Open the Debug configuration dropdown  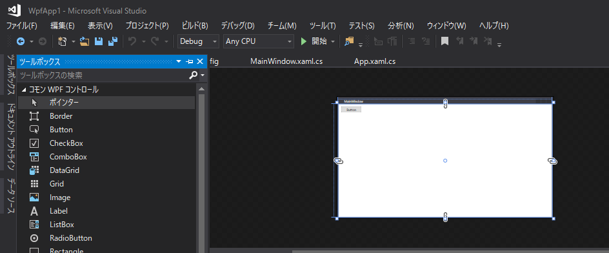coord(199,41)
